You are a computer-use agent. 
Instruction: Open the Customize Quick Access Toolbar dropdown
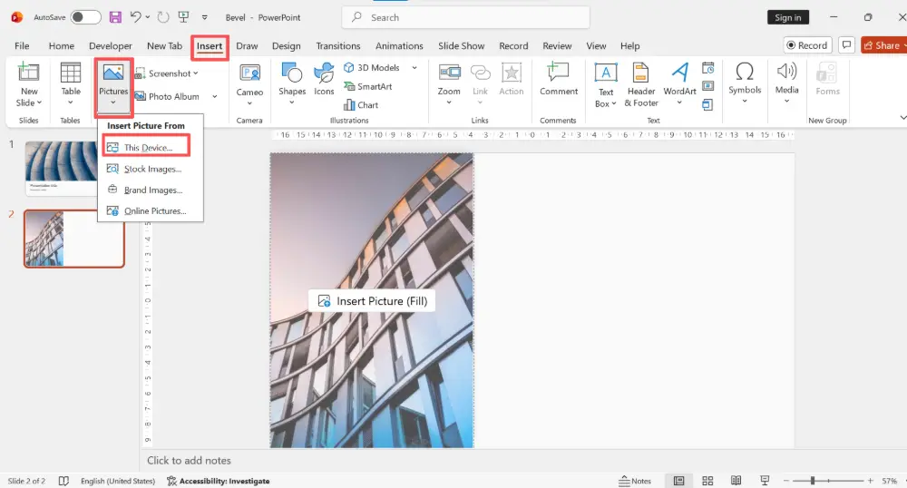pos(204,17)
